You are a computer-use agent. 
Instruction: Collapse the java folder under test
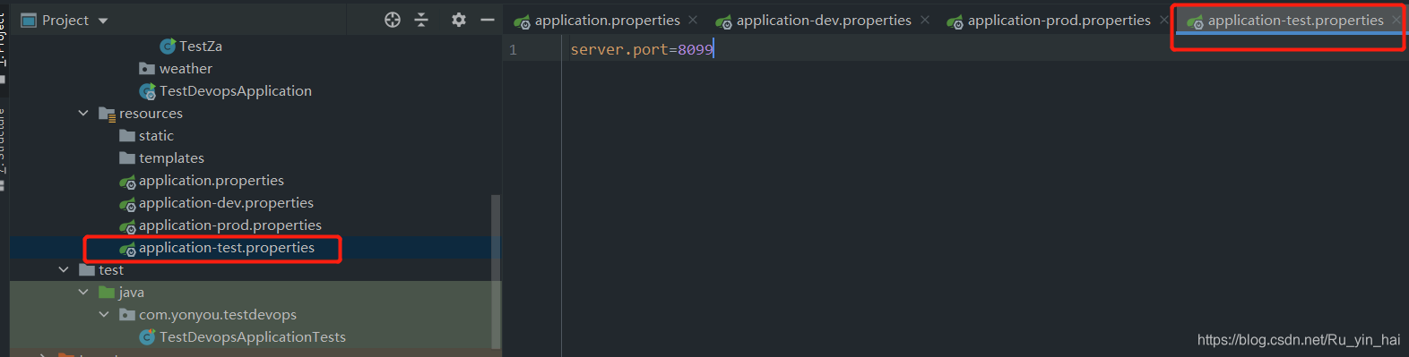[x=83, y=292]
